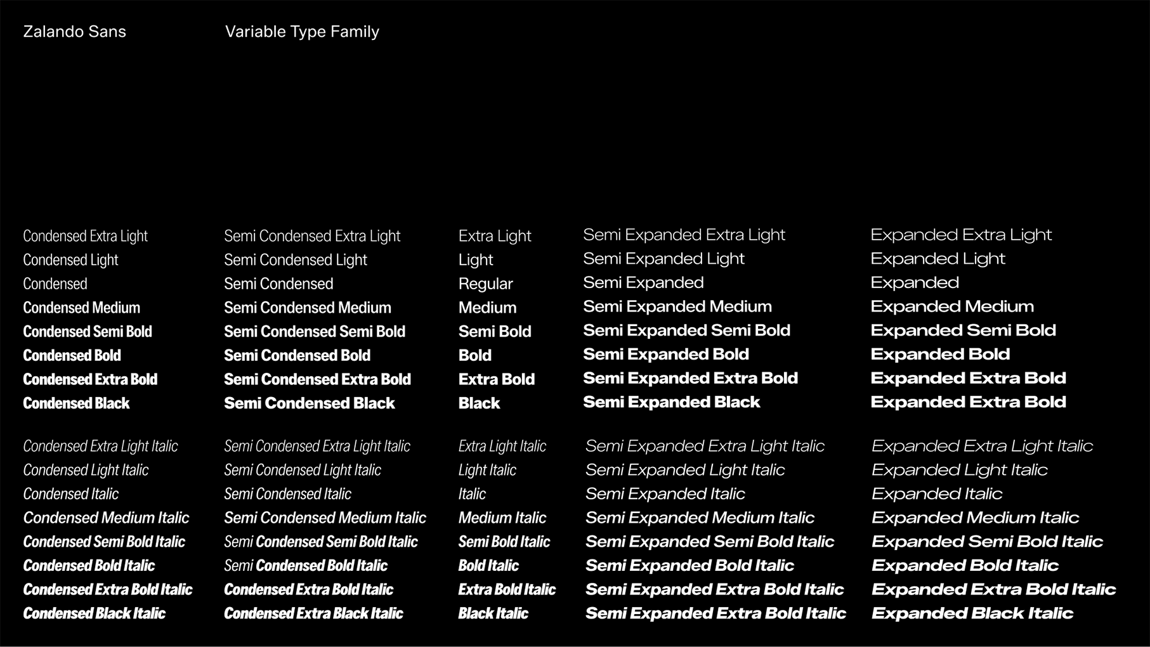This screenshot has height=647, width=1150.
Task: Click the standalone Black weight label
Action: [x=479, y=403]
